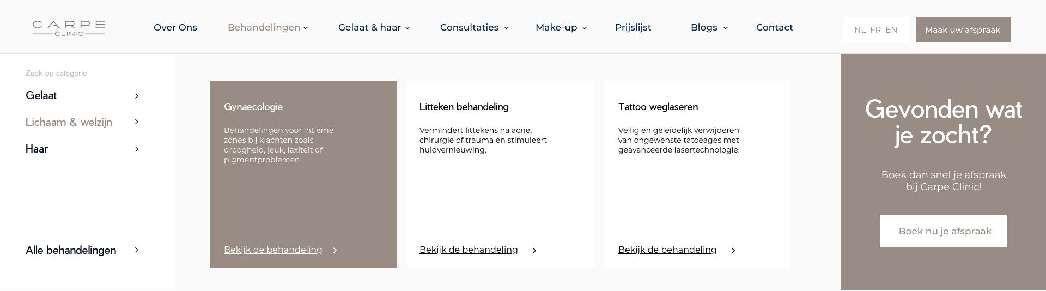Click arrow icon beside Gynaecologie's Bekijk de behandeling
The height and width of the screenshot is (291, 1046).
click(335, 251)
